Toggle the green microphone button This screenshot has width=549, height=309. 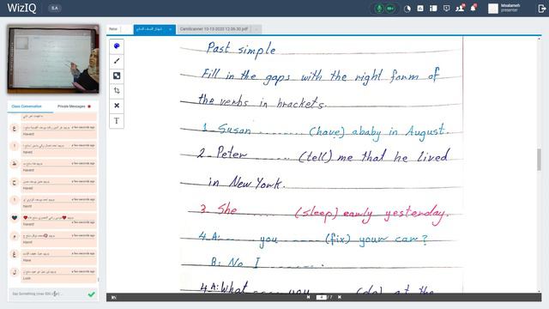coord(379,9)
